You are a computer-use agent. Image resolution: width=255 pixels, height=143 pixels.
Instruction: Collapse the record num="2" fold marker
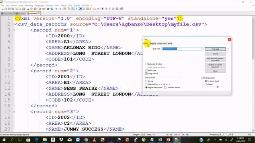click(x=14, y=71)
